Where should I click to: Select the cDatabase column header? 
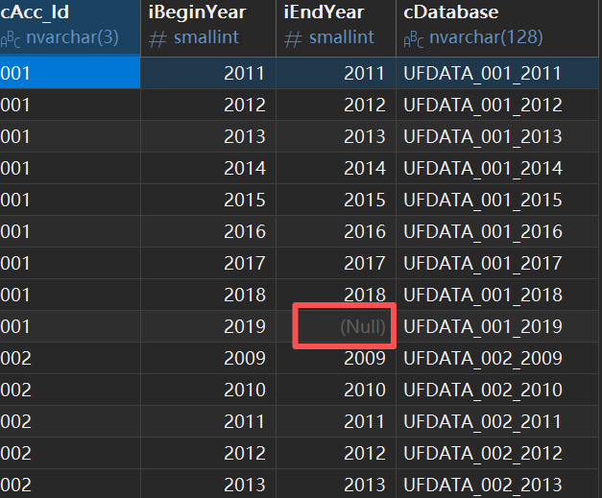(x=497, y=28)
